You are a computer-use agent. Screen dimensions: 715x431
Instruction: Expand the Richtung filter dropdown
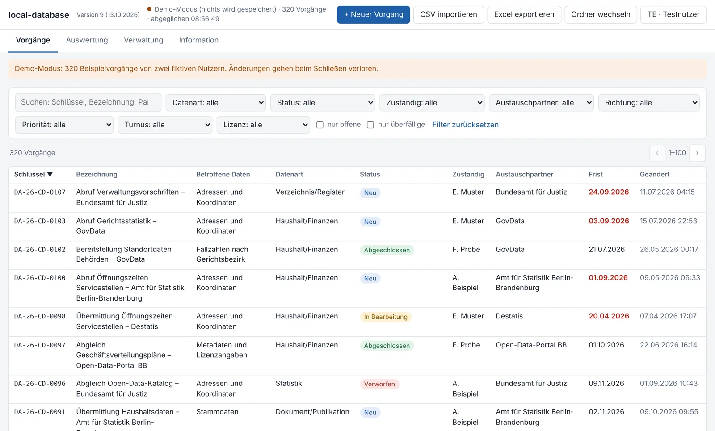tap(649, 103)
